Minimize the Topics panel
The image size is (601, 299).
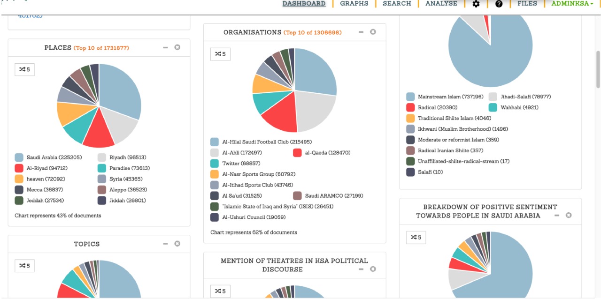point(166,244)
